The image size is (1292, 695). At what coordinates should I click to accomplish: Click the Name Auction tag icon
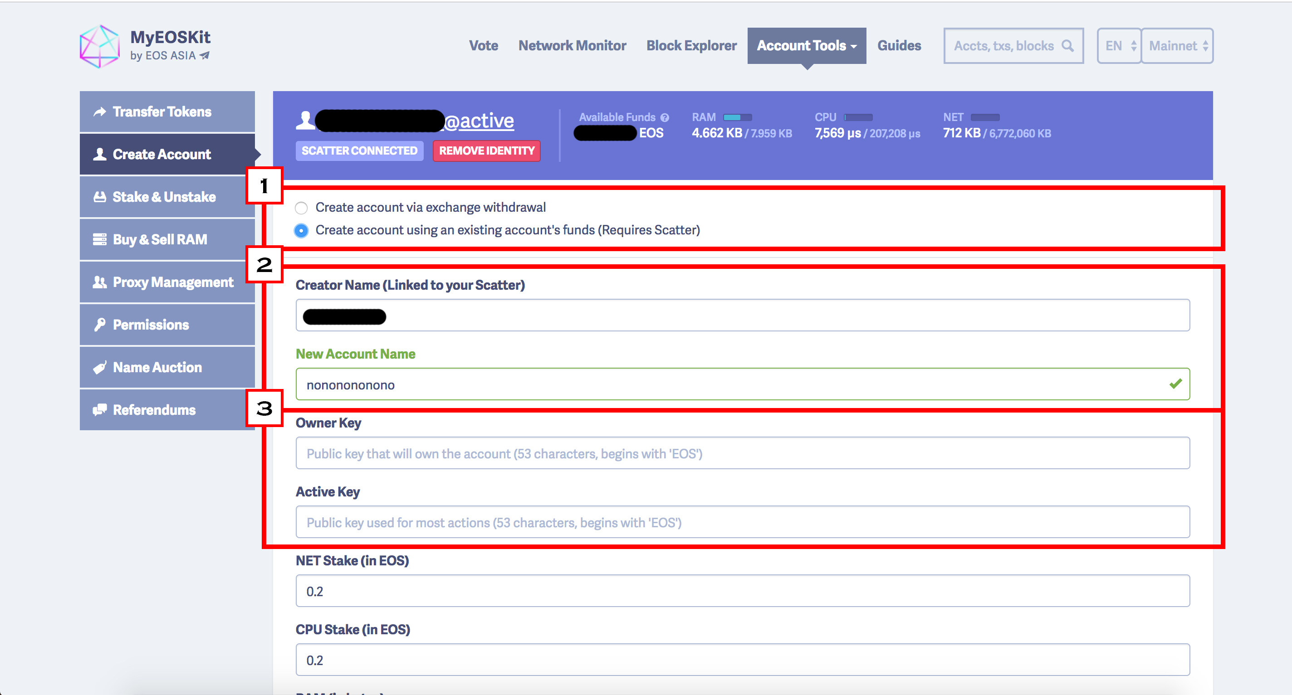(100, 367)
